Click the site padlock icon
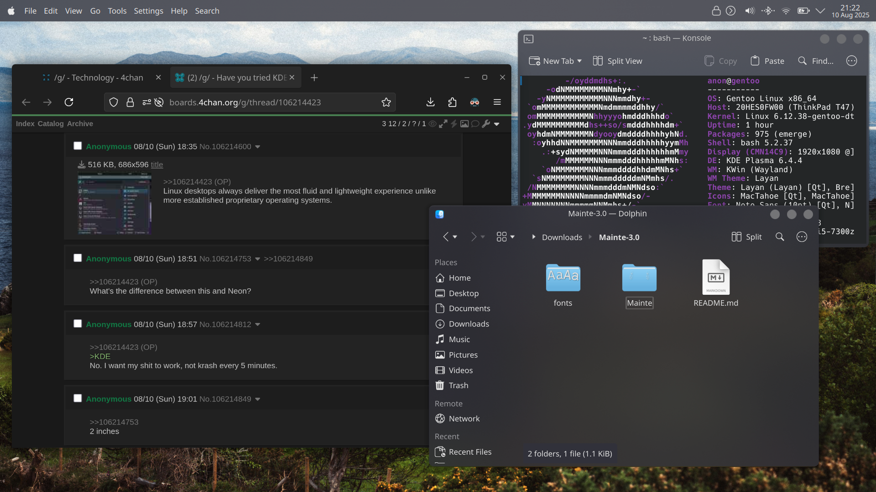The width and height of the screenshot is (876, 492). (130, 102)
